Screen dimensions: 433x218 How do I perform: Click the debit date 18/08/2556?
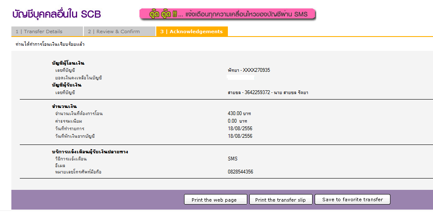(240, 136)
